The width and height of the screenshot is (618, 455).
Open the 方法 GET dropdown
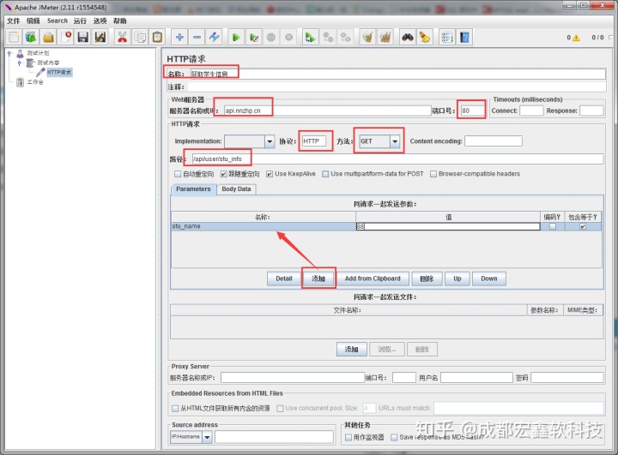pos(395,141)
